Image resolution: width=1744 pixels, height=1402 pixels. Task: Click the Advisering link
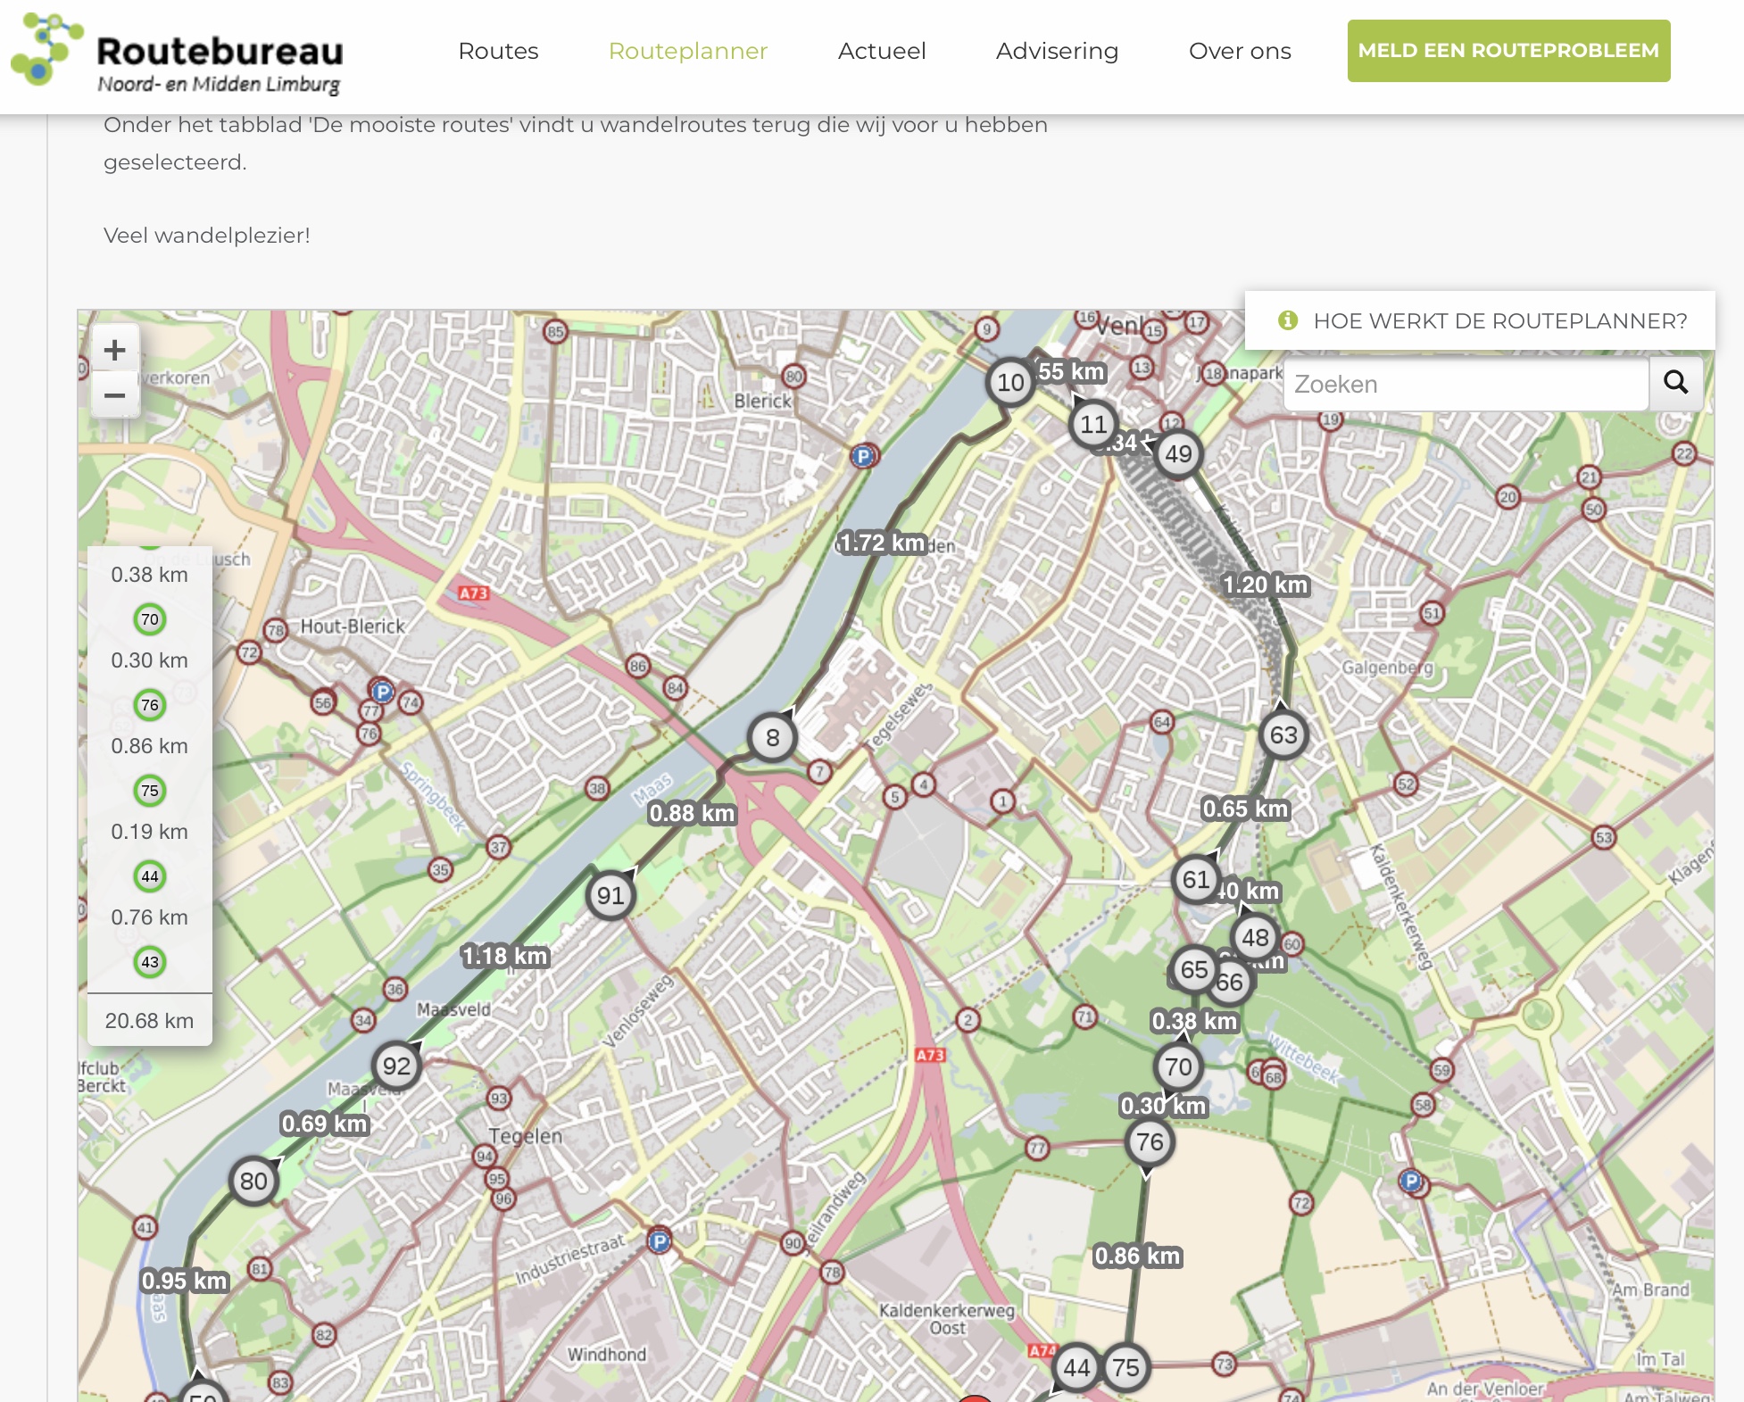tap(1057, 51)
